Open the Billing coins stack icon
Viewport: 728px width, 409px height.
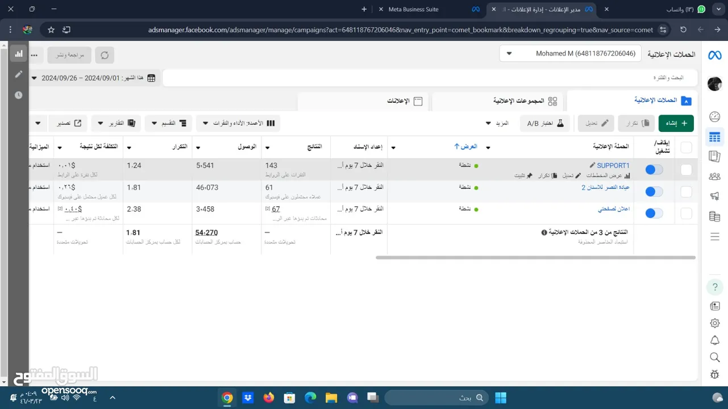714,216
